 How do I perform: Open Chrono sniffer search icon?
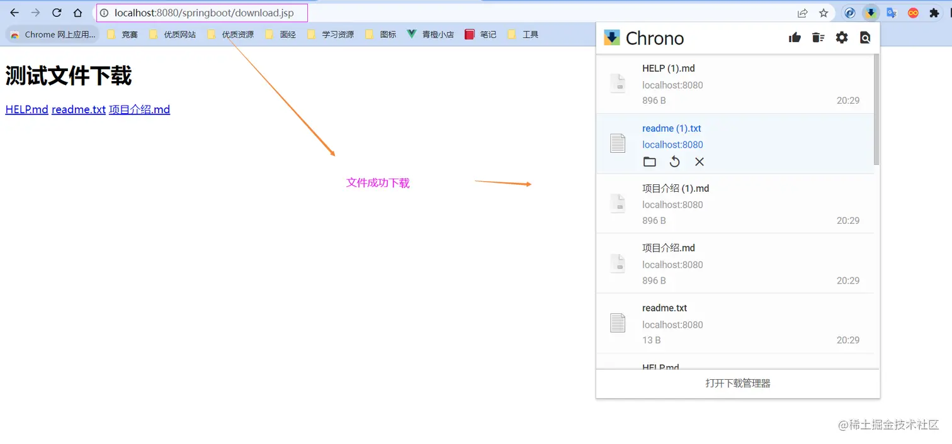click(x=865, y=38)
